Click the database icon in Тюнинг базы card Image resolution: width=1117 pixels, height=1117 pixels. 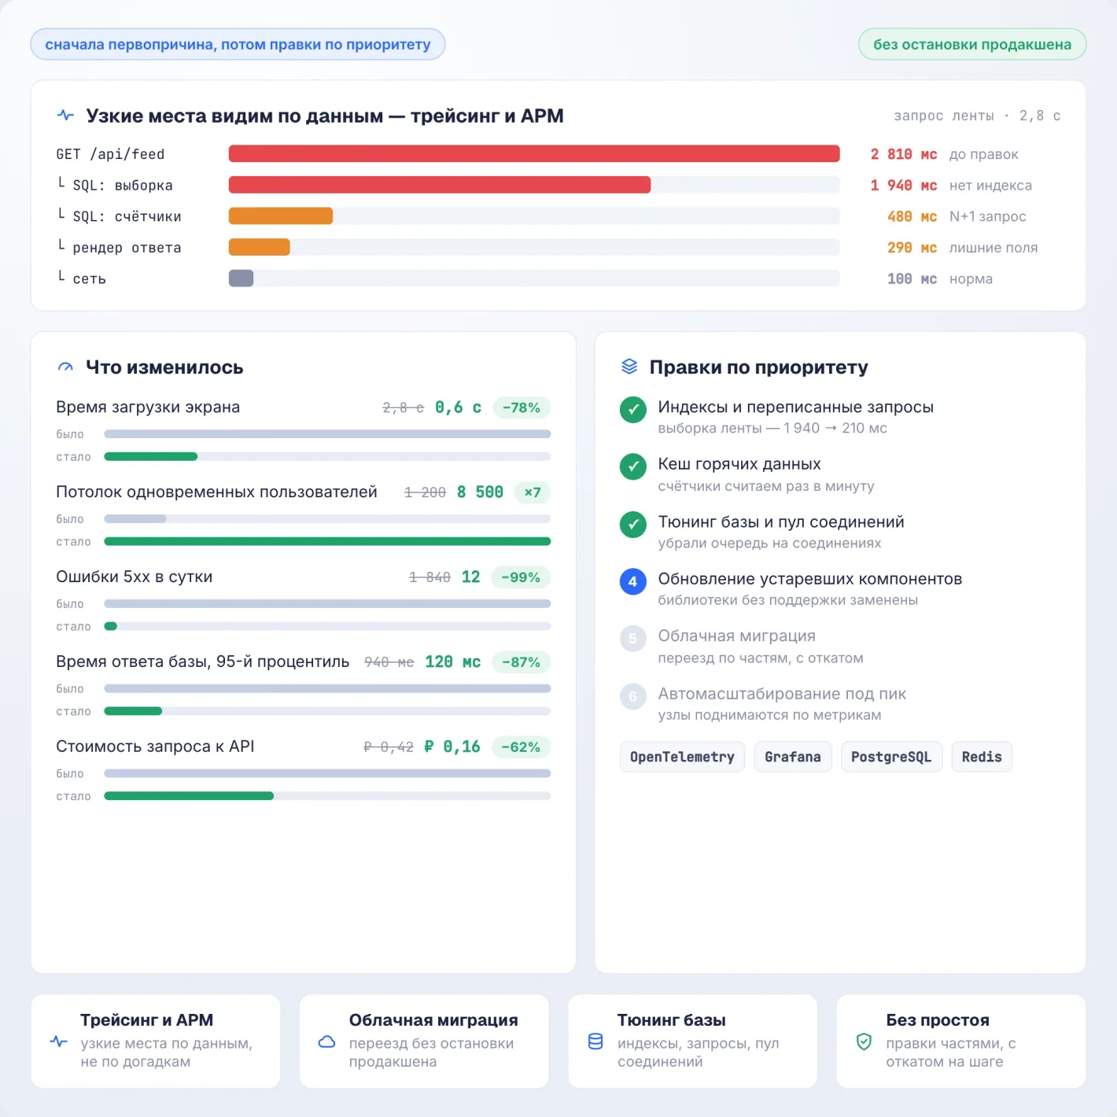tap(595, 1041)
